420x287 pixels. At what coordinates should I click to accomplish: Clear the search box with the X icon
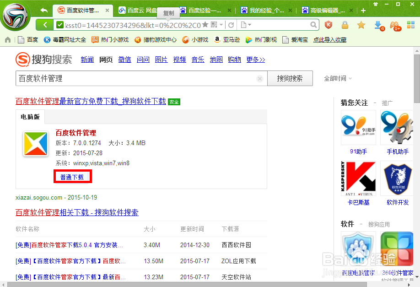click(259, 78)
